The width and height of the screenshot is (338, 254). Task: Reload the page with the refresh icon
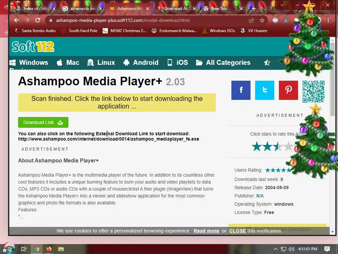pyautogui.click(x=38, y=20)
